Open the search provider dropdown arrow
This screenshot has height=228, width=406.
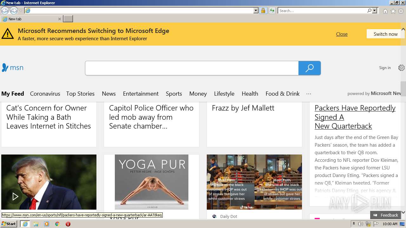(375, 10)
